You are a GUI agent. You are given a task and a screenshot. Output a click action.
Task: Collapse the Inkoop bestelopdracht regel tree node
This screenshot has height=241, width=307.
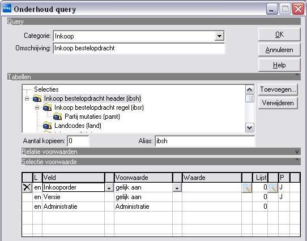click(37, 107)
